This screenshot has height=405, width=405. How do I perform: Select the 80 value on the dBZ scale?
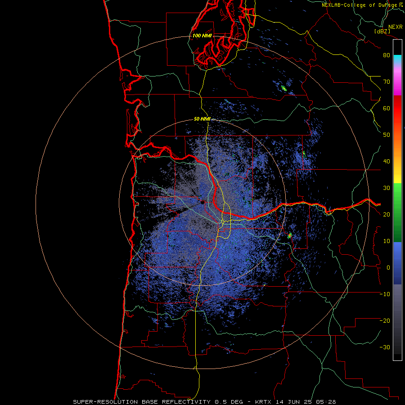pos(387,55)
